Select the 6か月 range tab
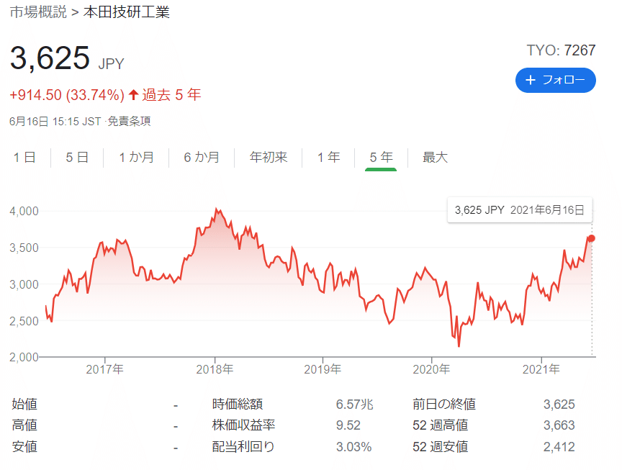This screenshot has height=470, width=622. tap(202, 158)
